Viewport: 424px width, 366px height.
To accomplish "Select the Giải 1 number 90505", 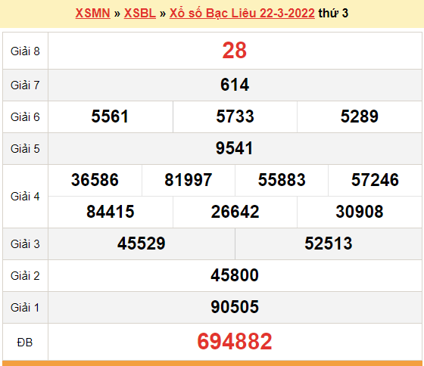I will (x=235, y=307).
